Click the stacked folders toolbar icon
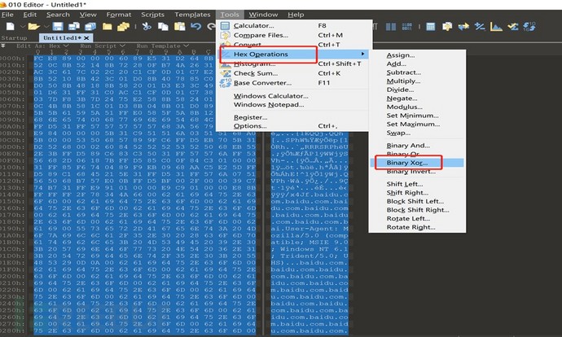562x337 pixels. [x=123, y=27]
